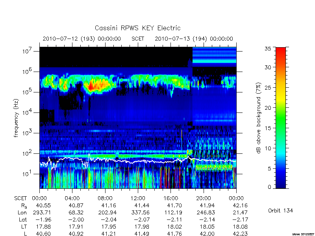Select LT value 17.88

[x=43, y=227]
